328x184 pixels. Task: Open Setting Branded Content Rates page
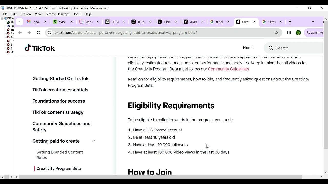pyautogui.click(x=60, y=155)
